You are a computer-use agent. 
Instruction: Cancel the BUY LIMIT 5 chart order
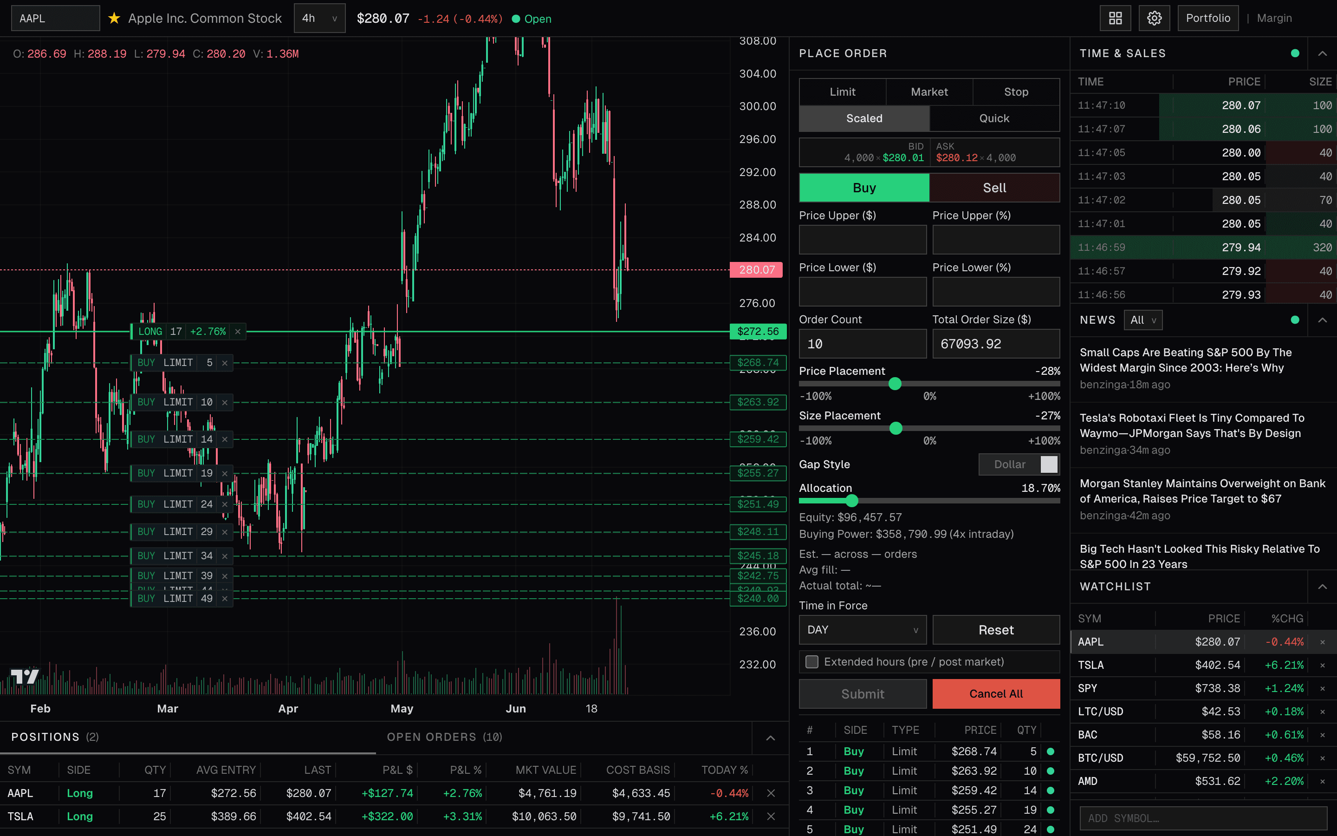pos(225,363)
